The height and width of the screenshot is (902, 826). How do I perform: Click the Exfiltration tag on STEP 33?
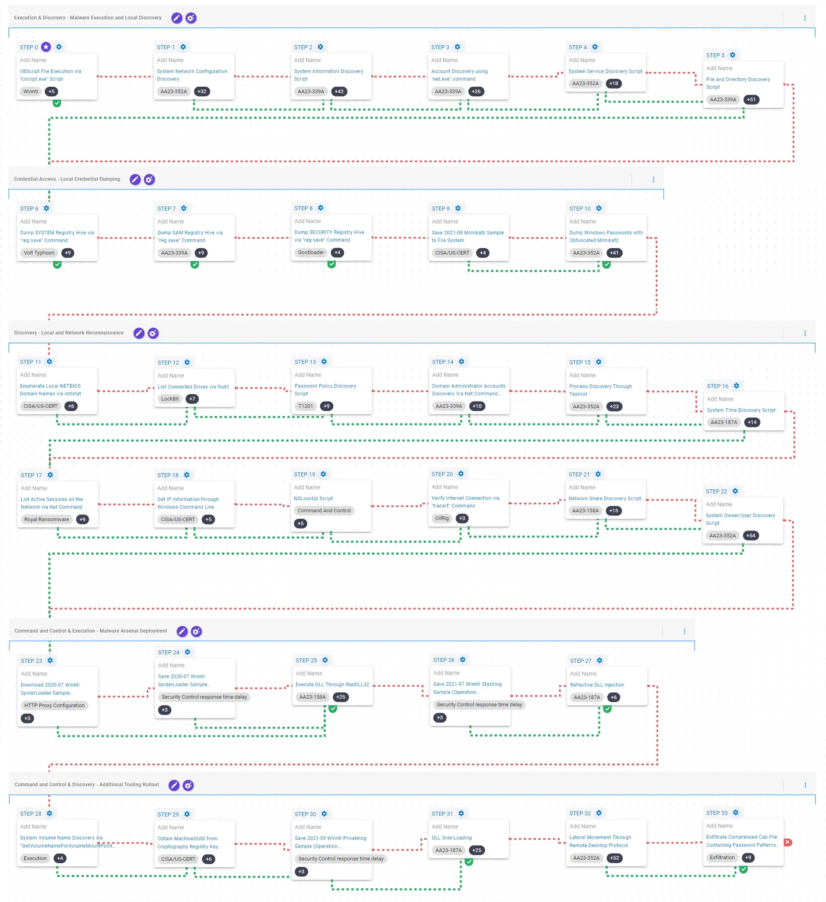tap(722, 858)
